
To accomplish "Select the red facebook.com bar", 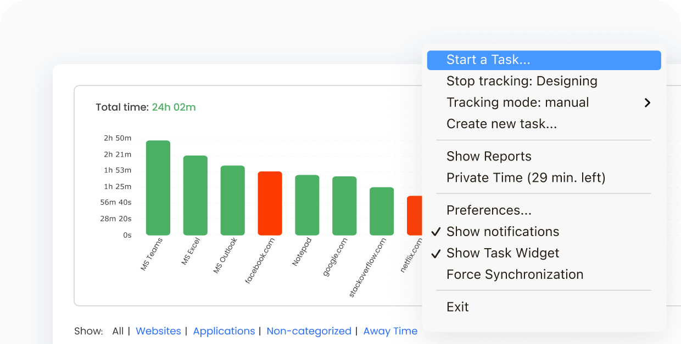I will 270,203.
